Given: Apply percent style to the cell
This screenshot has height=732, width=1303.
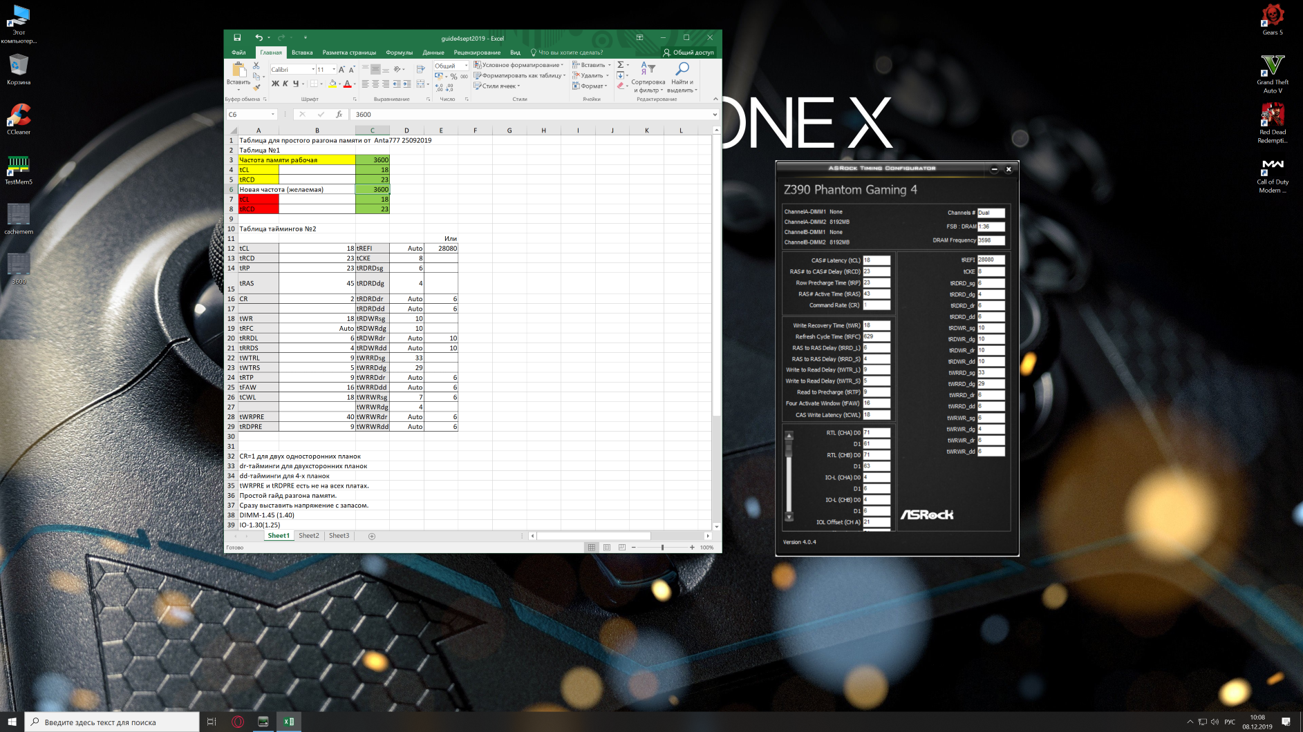Looking at the screenshot, I should (453, 77).
